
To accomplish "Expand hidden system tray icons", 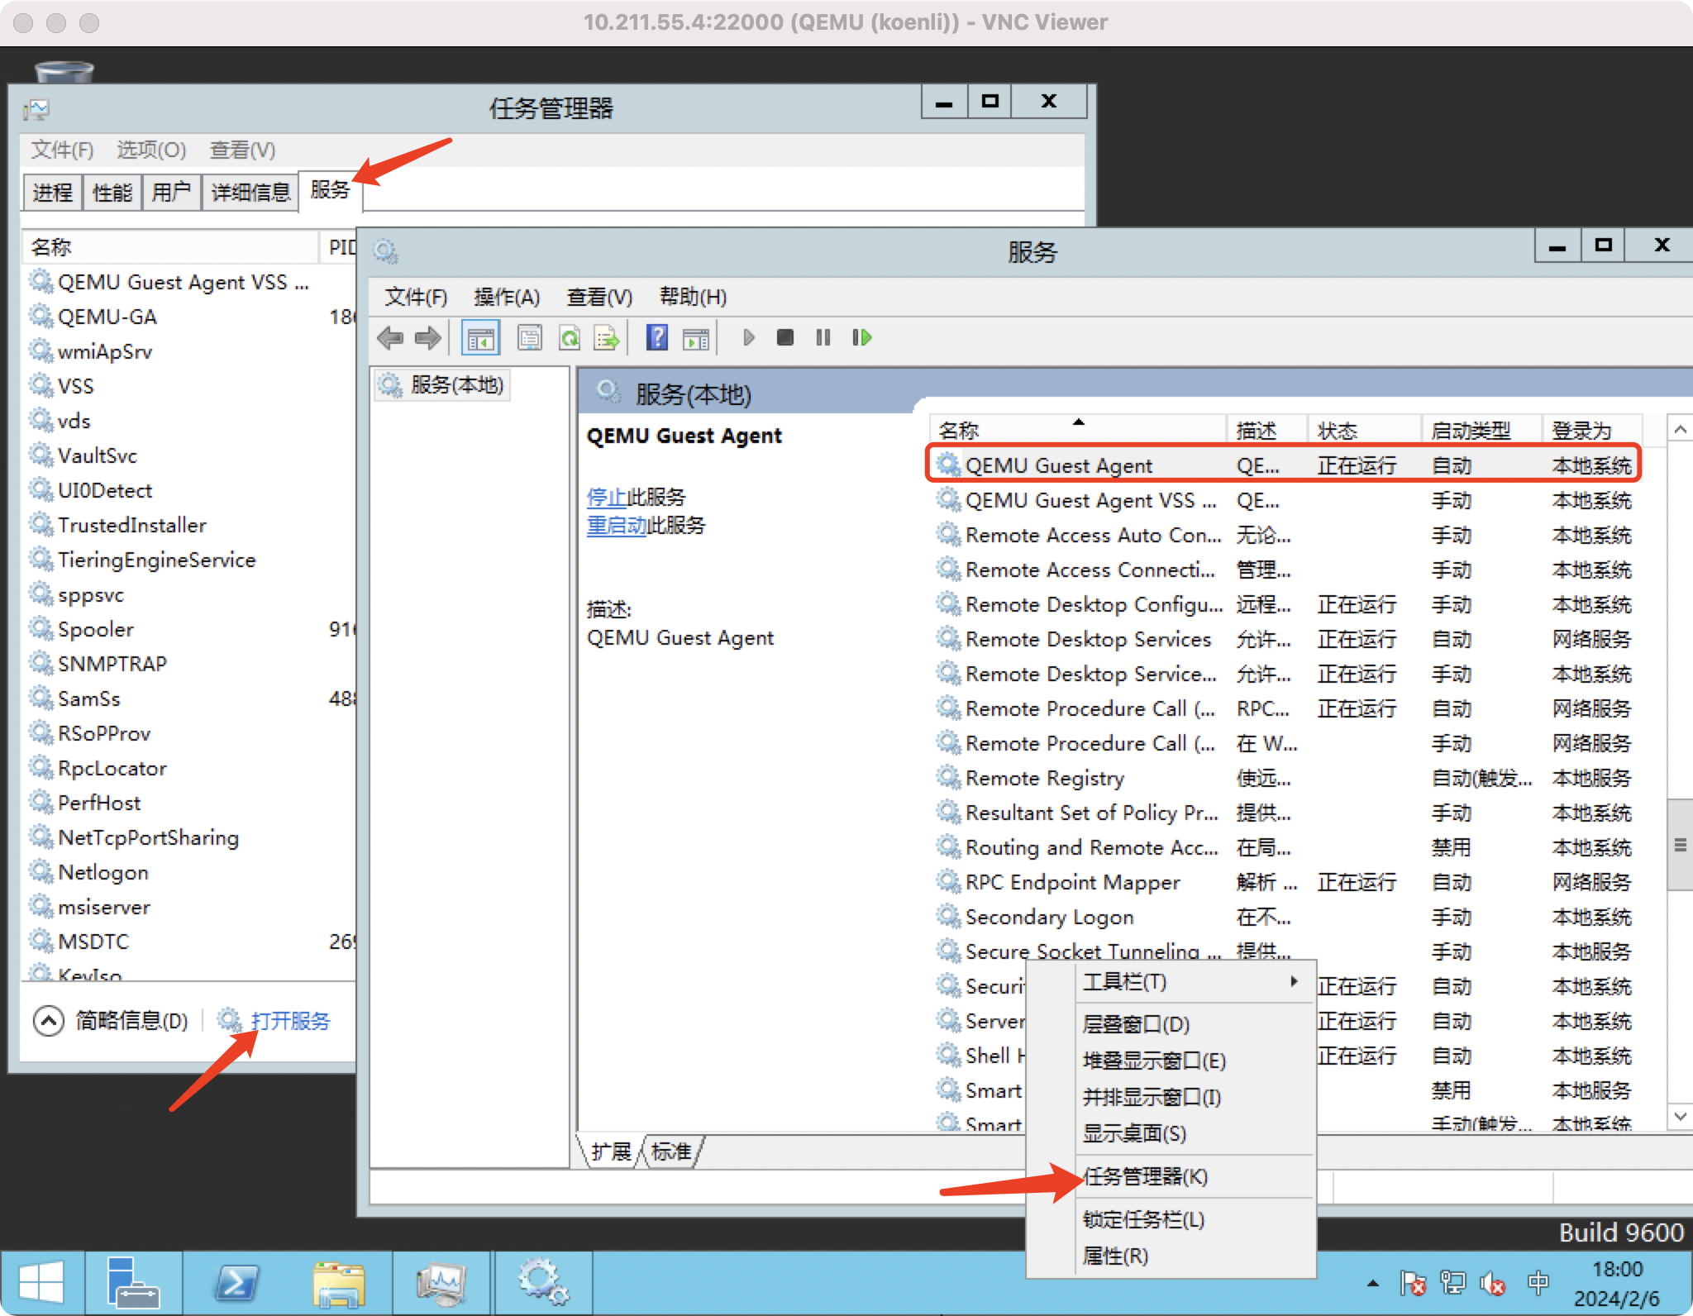I will click(x=1371, y=1282).
